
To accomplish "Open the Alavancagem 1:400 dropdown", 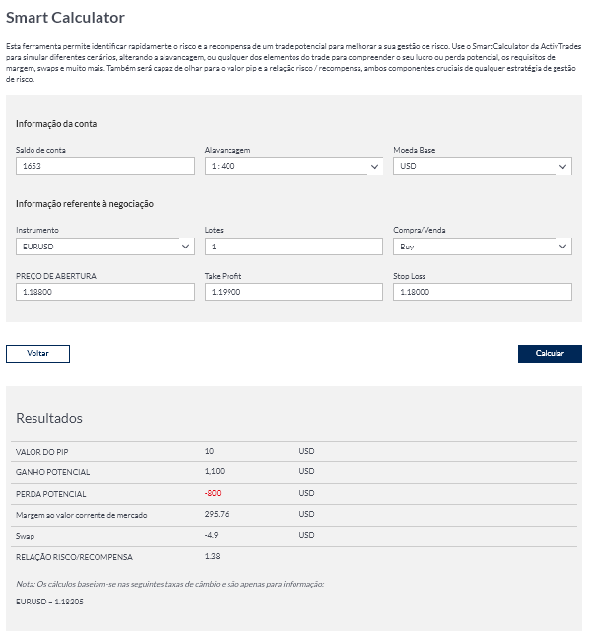I will [294, 166].
